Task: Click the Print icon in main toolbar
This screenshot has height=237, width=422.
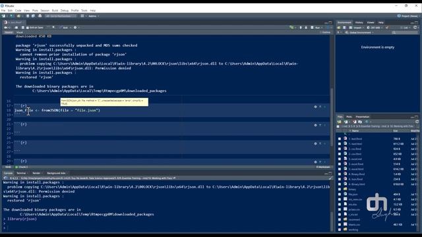Action: click(x=40, y=16)
